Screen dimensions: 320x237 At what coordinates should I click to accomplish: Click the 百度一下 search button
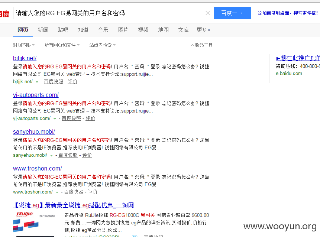coord(232,13)
